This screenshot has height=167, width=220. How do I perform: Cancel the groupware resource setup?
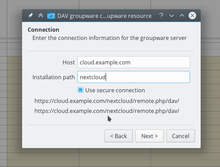[x=180, y=136]
